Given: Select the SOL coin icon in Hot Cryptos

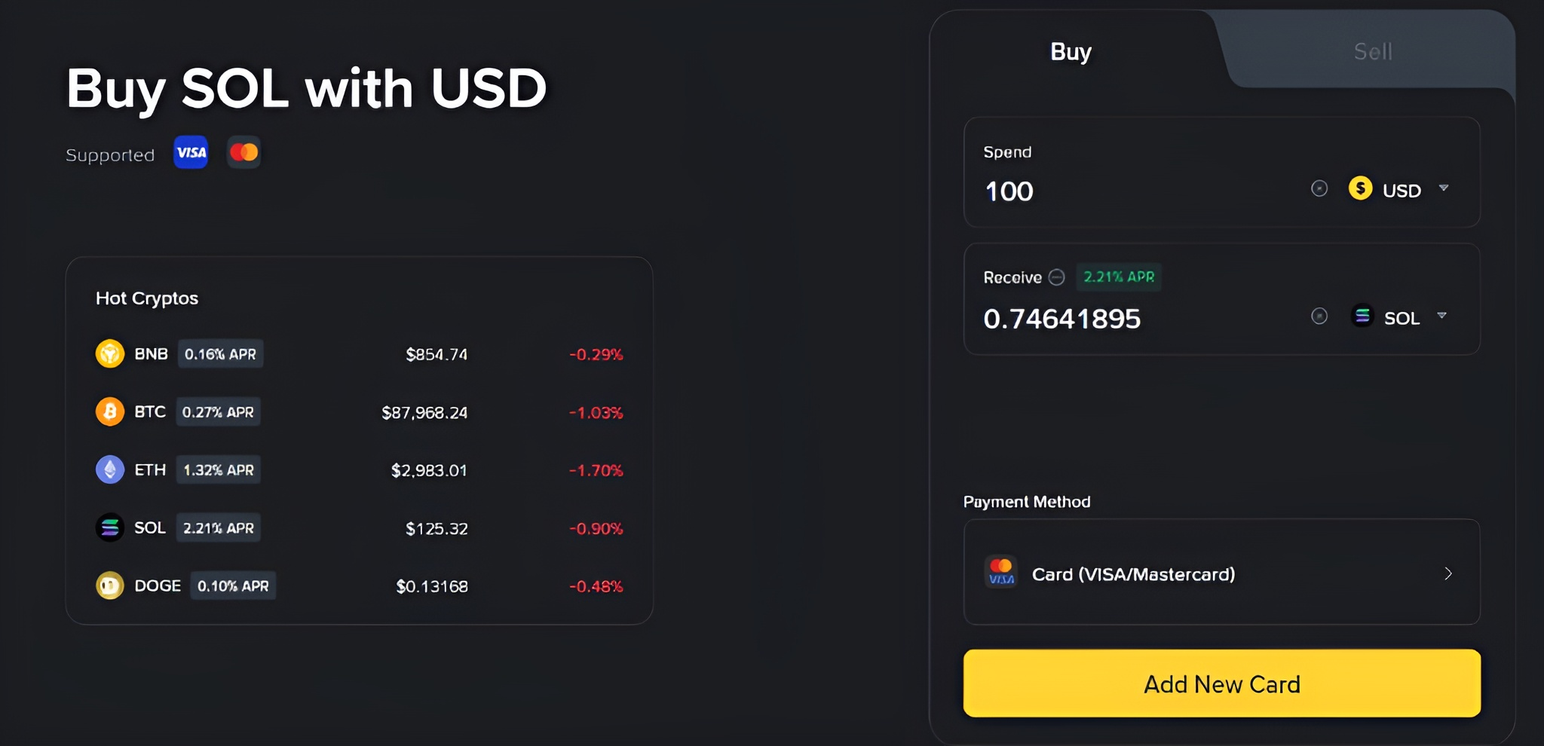Looking at the screenshot, I should [110, 527].
